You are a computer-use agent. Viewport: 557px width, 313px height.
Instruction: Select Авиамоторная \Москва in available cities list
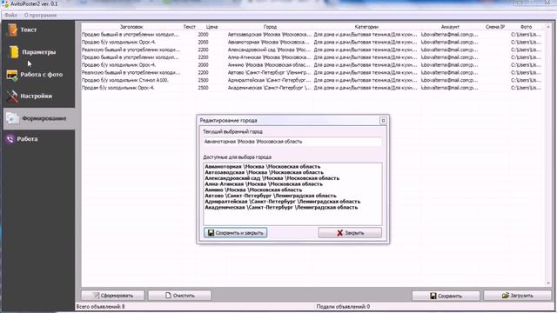coord(263,166)
